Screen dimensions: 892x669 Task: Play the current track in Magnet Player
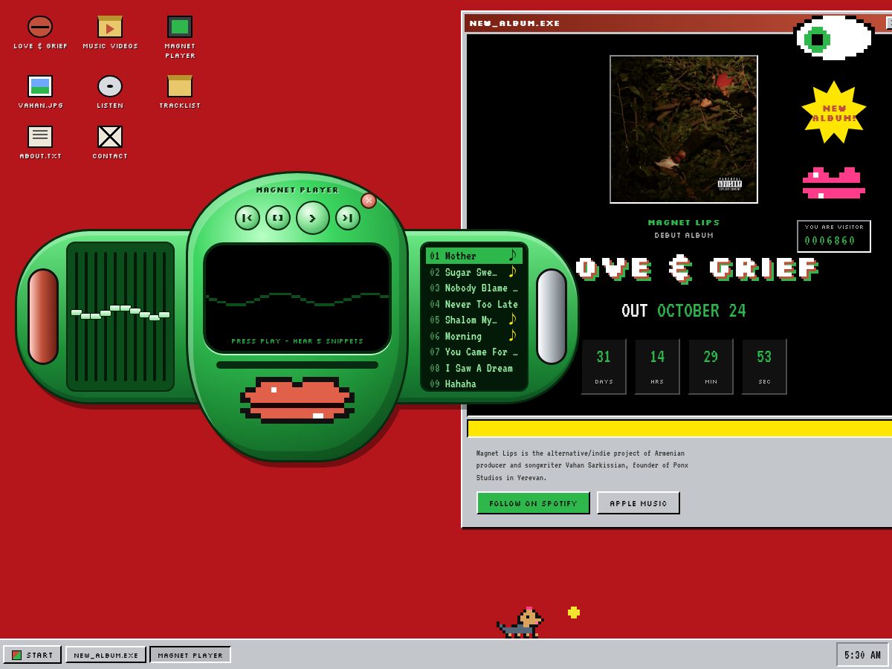(x=313, y=218)
